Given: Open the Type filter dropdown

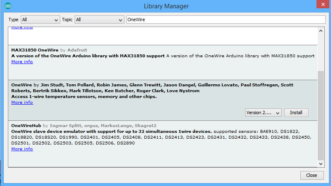Looking at the screenshot, I should pyautogui.click(x=40, y=20).
